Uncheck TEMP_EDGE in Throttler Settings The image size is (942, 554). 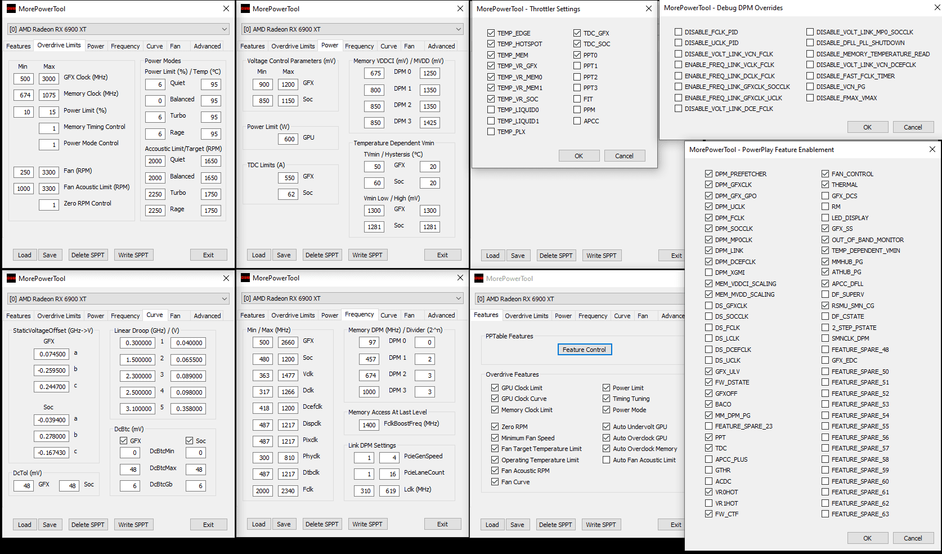tap(491, 33)
